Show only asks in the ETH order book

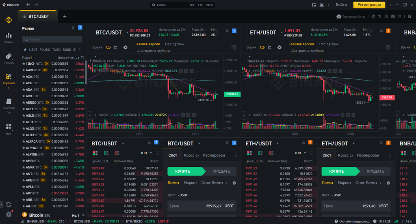tap(271, 153)
